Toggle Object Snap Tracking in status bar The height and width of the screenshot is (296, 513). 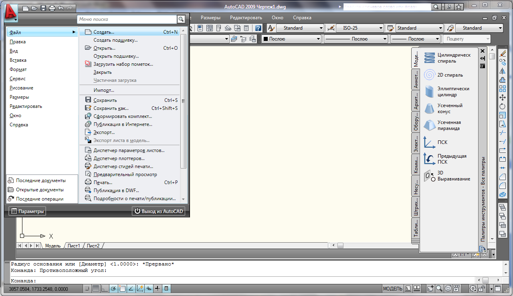pos(131,288)
